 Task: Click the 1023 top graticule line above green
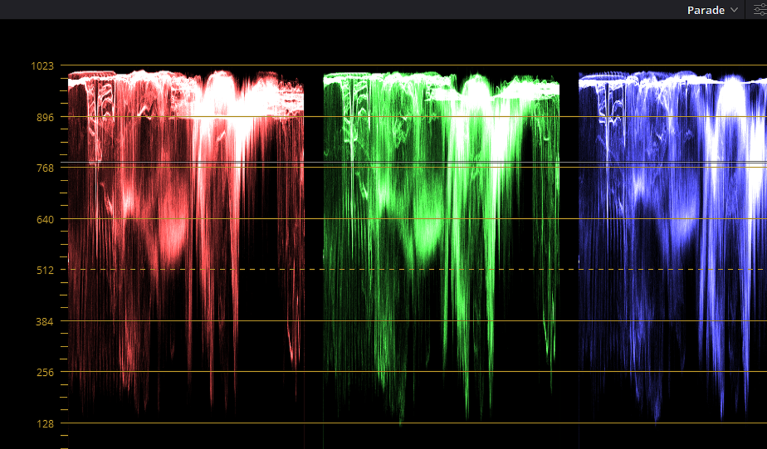pos(441,65)
